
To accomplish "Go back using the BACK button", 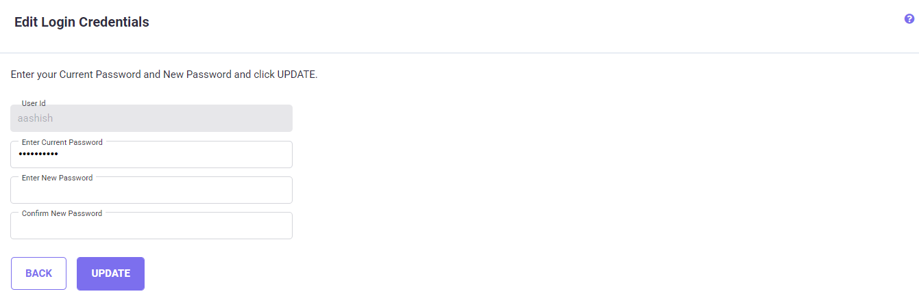I will (x=38, y=273).
